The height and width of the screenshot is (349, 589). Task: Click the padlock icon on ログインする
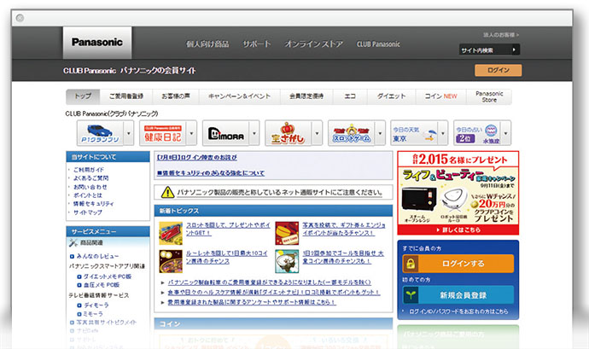click(x=411, y=264)
